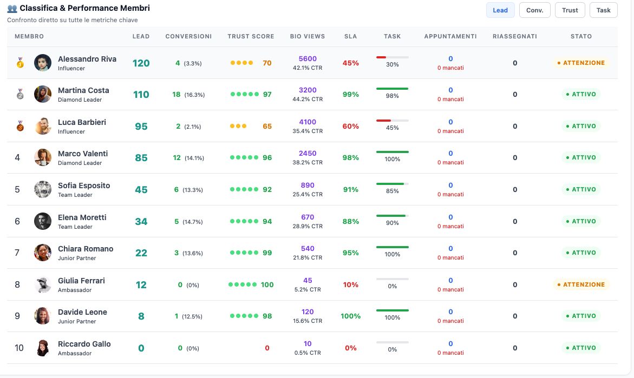Screen dimensions: 634x378
Task: Switch ranking to Conv. view
Action: click(534, 10)
